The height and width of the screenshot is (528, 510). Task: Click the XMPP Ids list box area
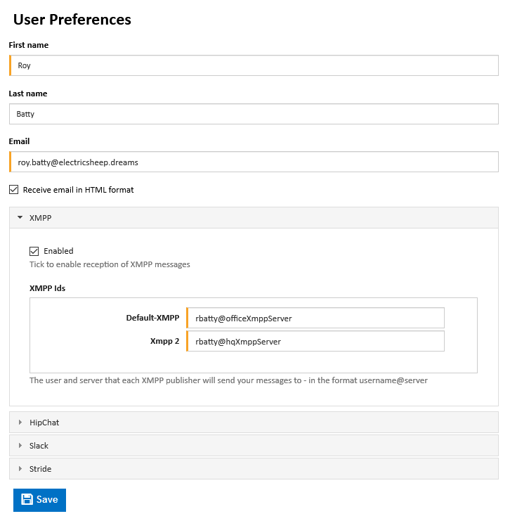(254, 335)
